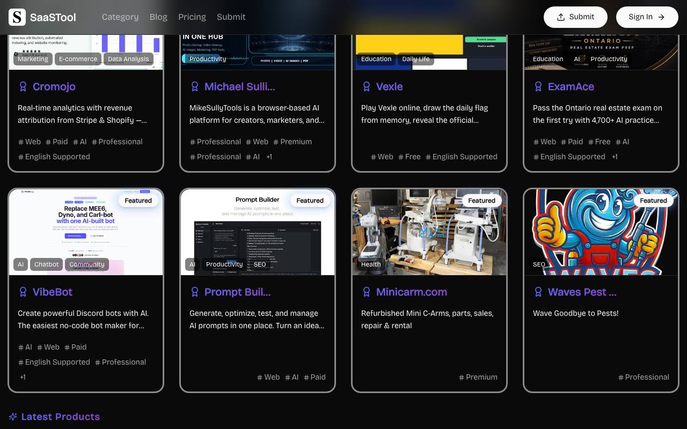Open the Minicarm.com product link
687x429 pixels.
tap(412, 292)
